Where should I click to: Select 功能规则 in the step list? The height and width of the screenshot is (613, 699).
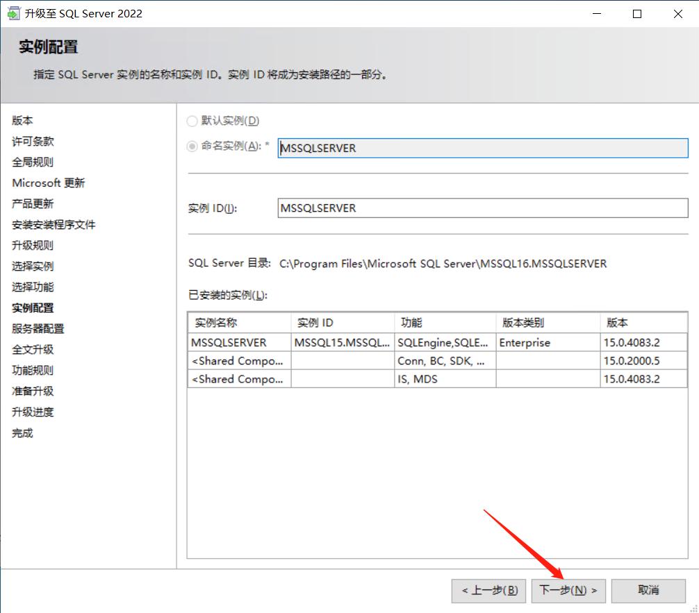(x=33, y=370)
